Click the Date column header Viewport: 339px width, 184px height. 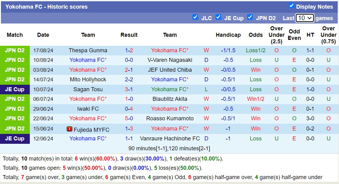point(43,35)
